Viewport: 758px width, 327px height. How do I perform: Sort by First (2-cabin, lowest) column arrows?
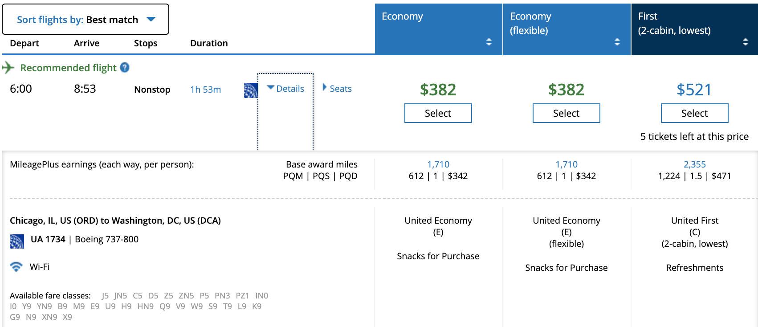click(745, 42)
